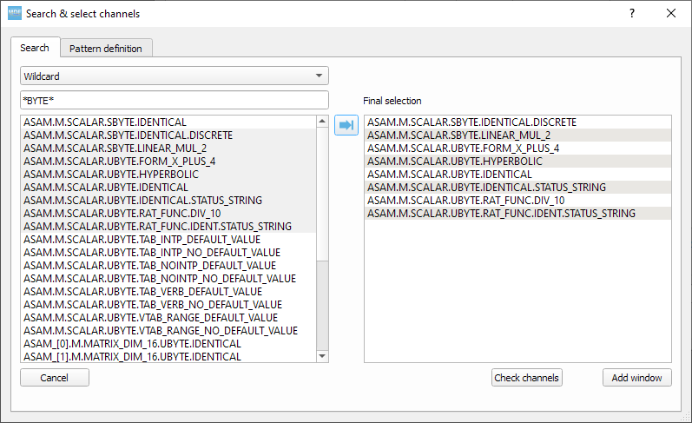692x423 pixels.
Task: Select ASAM.M.SCALAR.UBYTE.IDENTICAL in search results
Action: pos(168,188)
